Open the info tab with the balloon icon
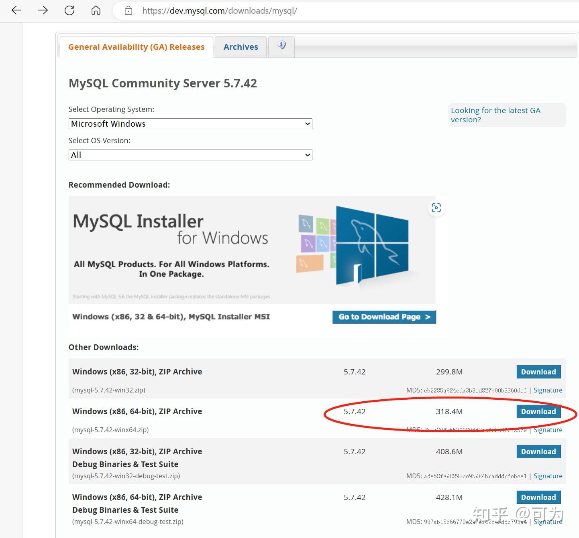 (281, 46)
